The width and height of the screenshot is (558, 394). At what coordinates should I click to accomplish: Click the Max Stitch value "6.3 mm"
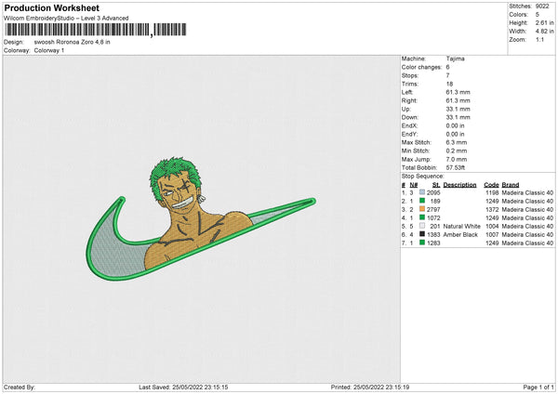point(457,142)
